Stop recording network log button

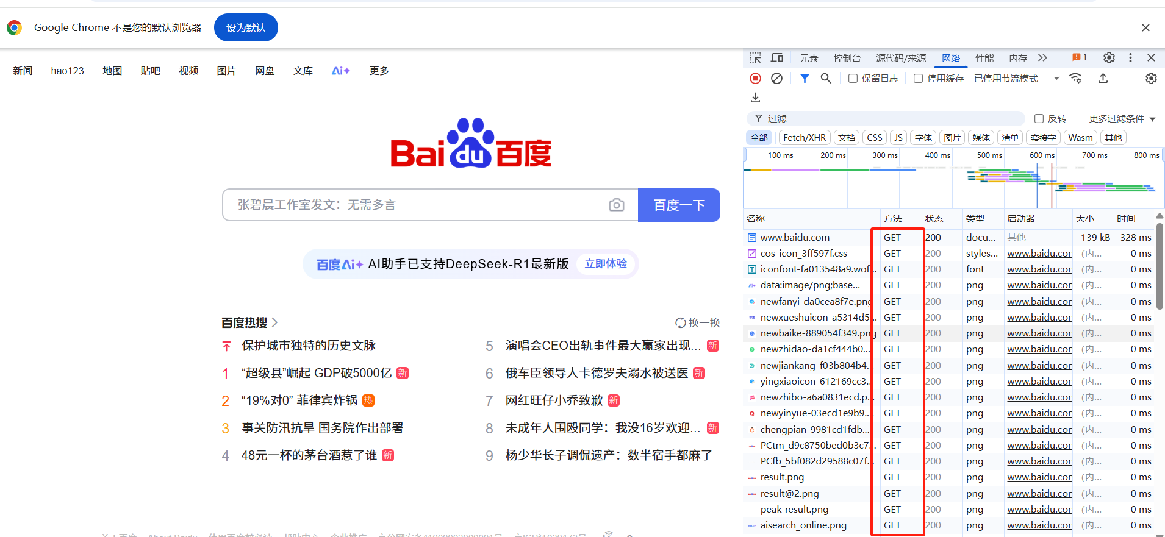click(755, 78)
